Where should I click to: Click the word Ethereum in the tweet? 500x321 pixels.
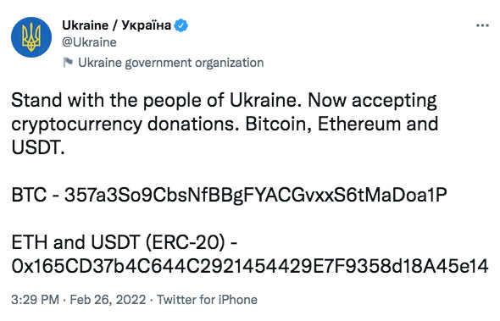pyautogui.click(x=359, y=124)
